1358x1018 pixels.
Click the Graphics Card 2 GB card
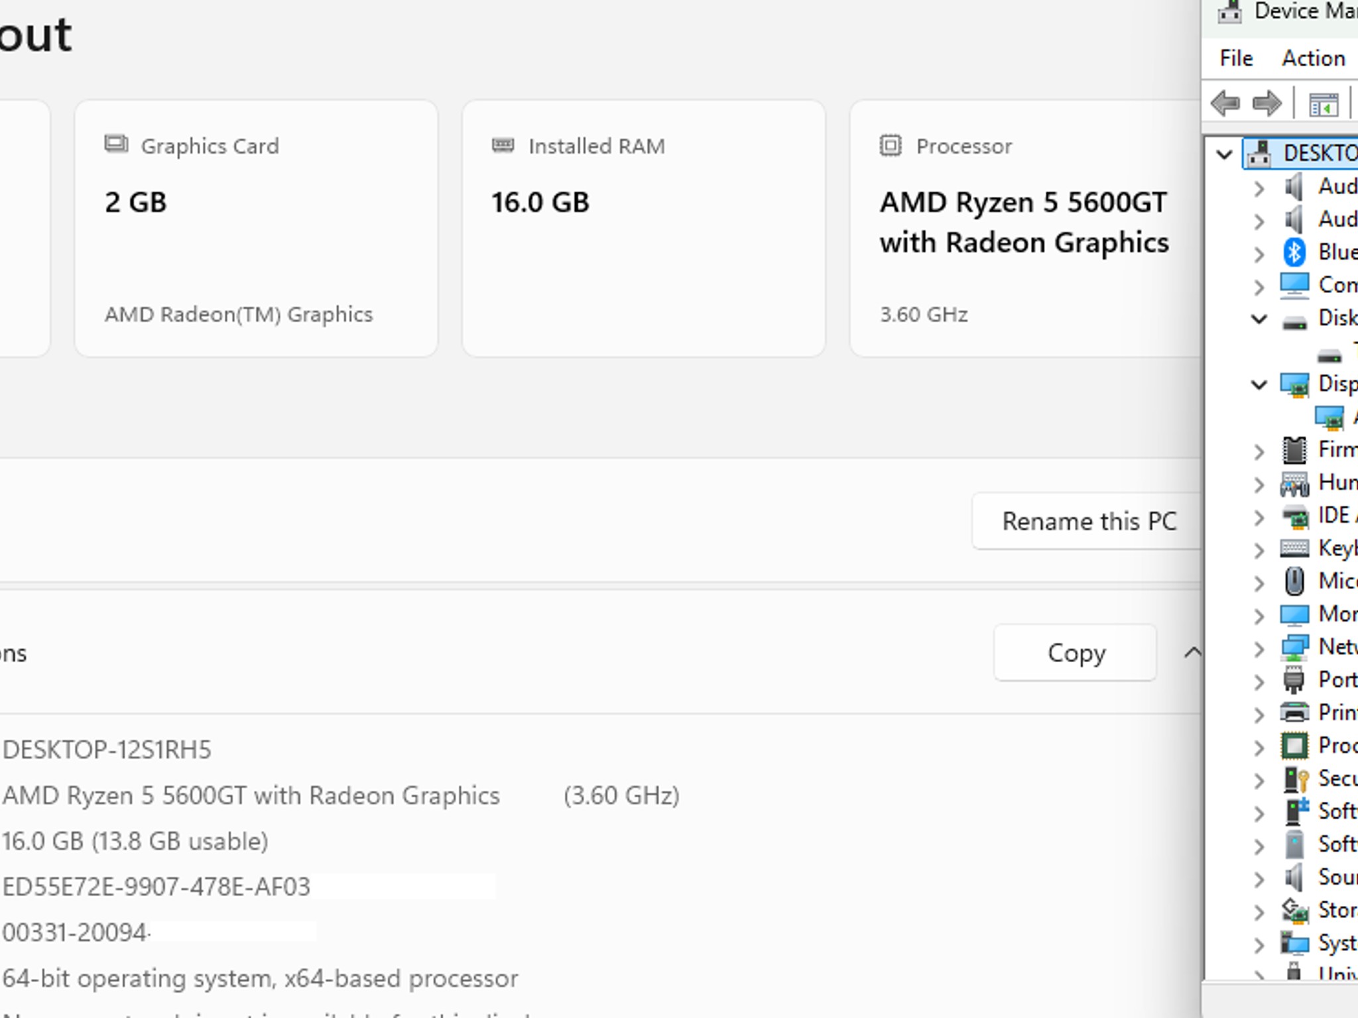tap(256, 228)
